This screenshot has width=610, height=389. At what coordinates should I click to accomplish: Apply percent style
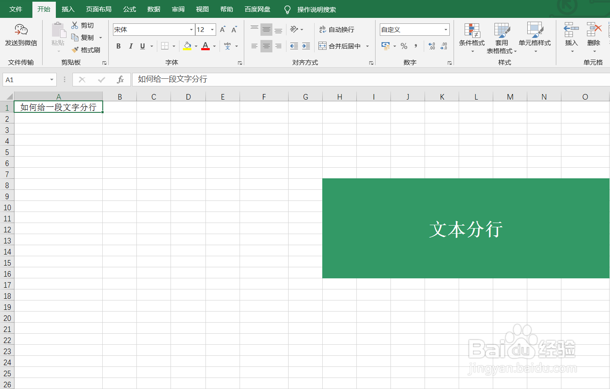(404, 46)
